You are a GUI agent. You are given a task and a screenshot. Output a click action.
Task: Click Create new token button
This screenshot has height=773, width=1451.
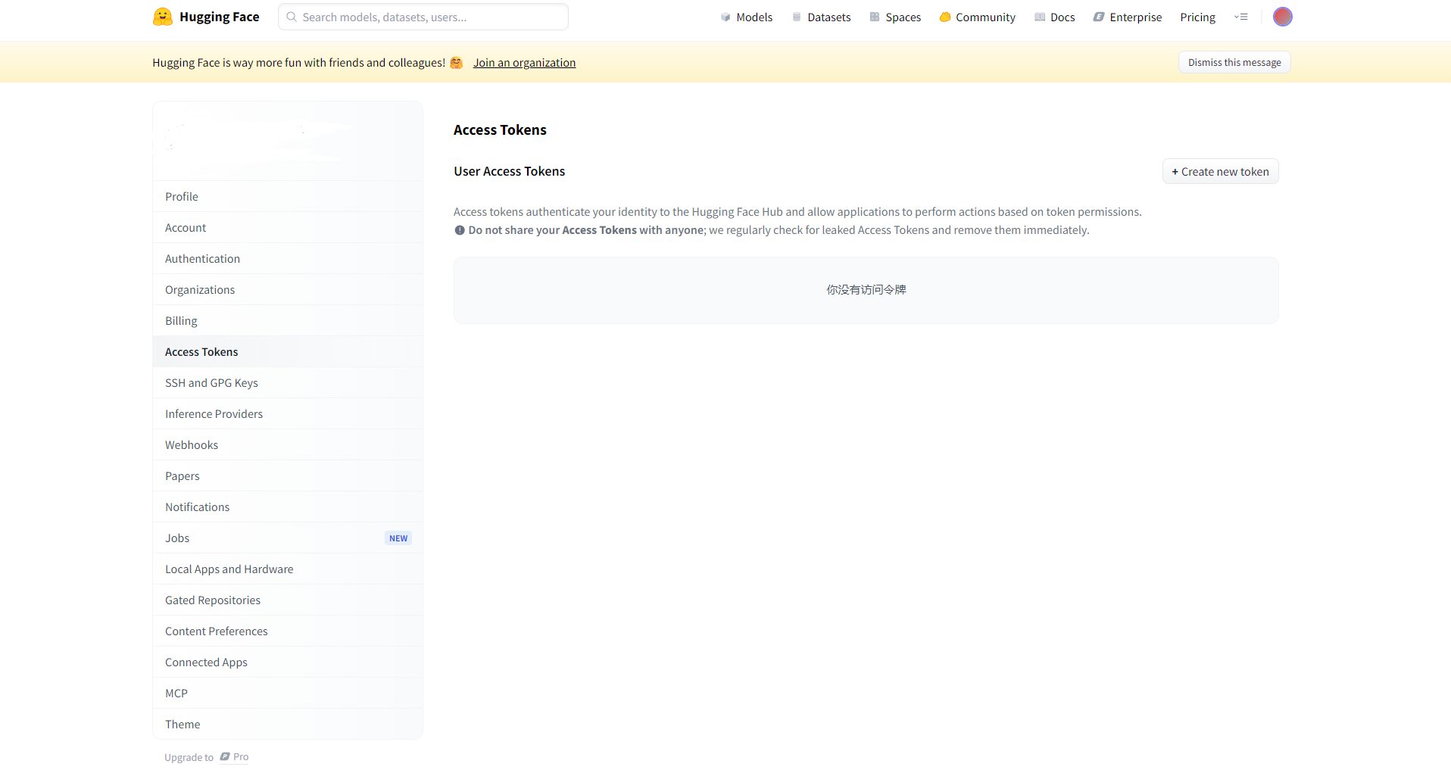[1220, 172]
